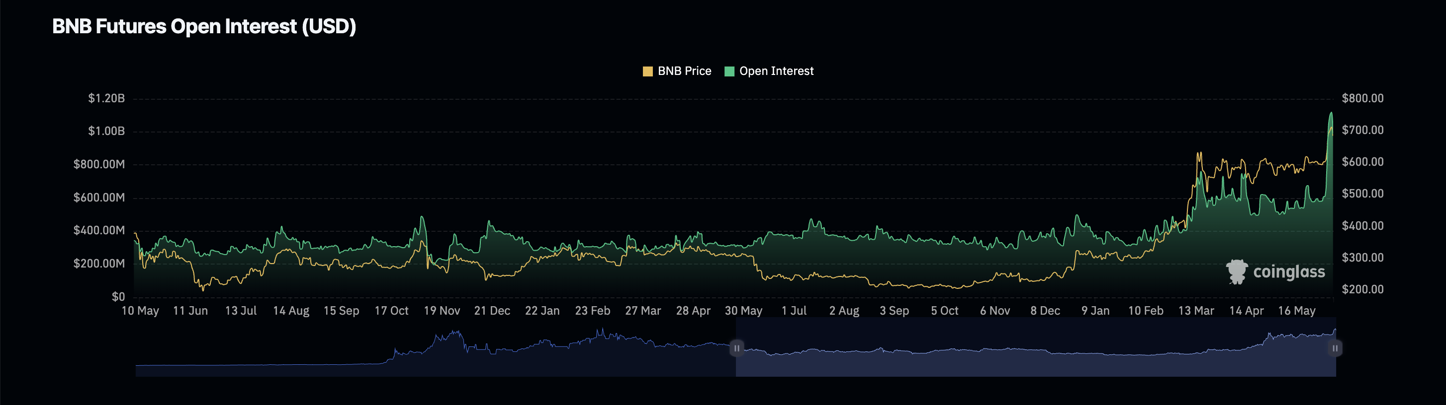Screen dimensions: 1446x405
Task: Click the "30 May" date label
Action: click(x=744, y=311)
